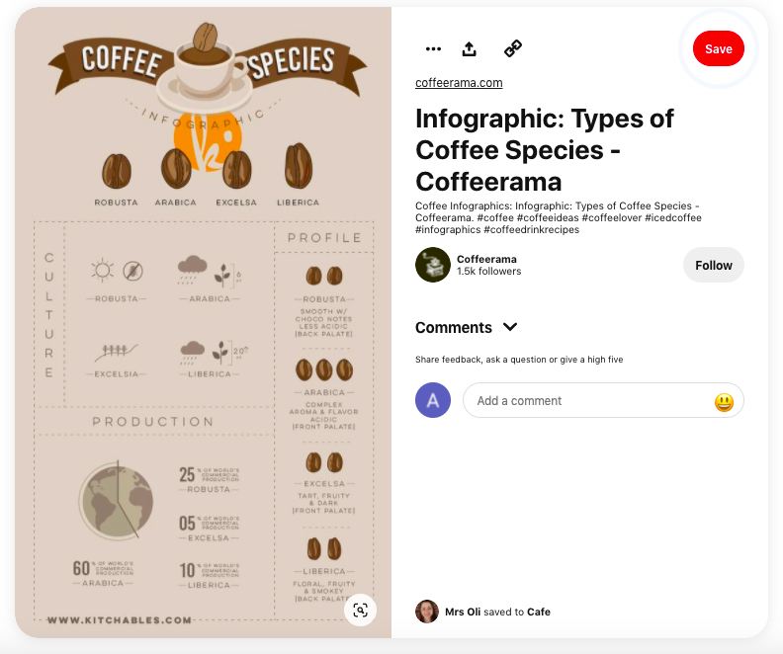Go to the Cafe board link
Image resolution: width=783 pixels, height=654 pixels.
539,613
